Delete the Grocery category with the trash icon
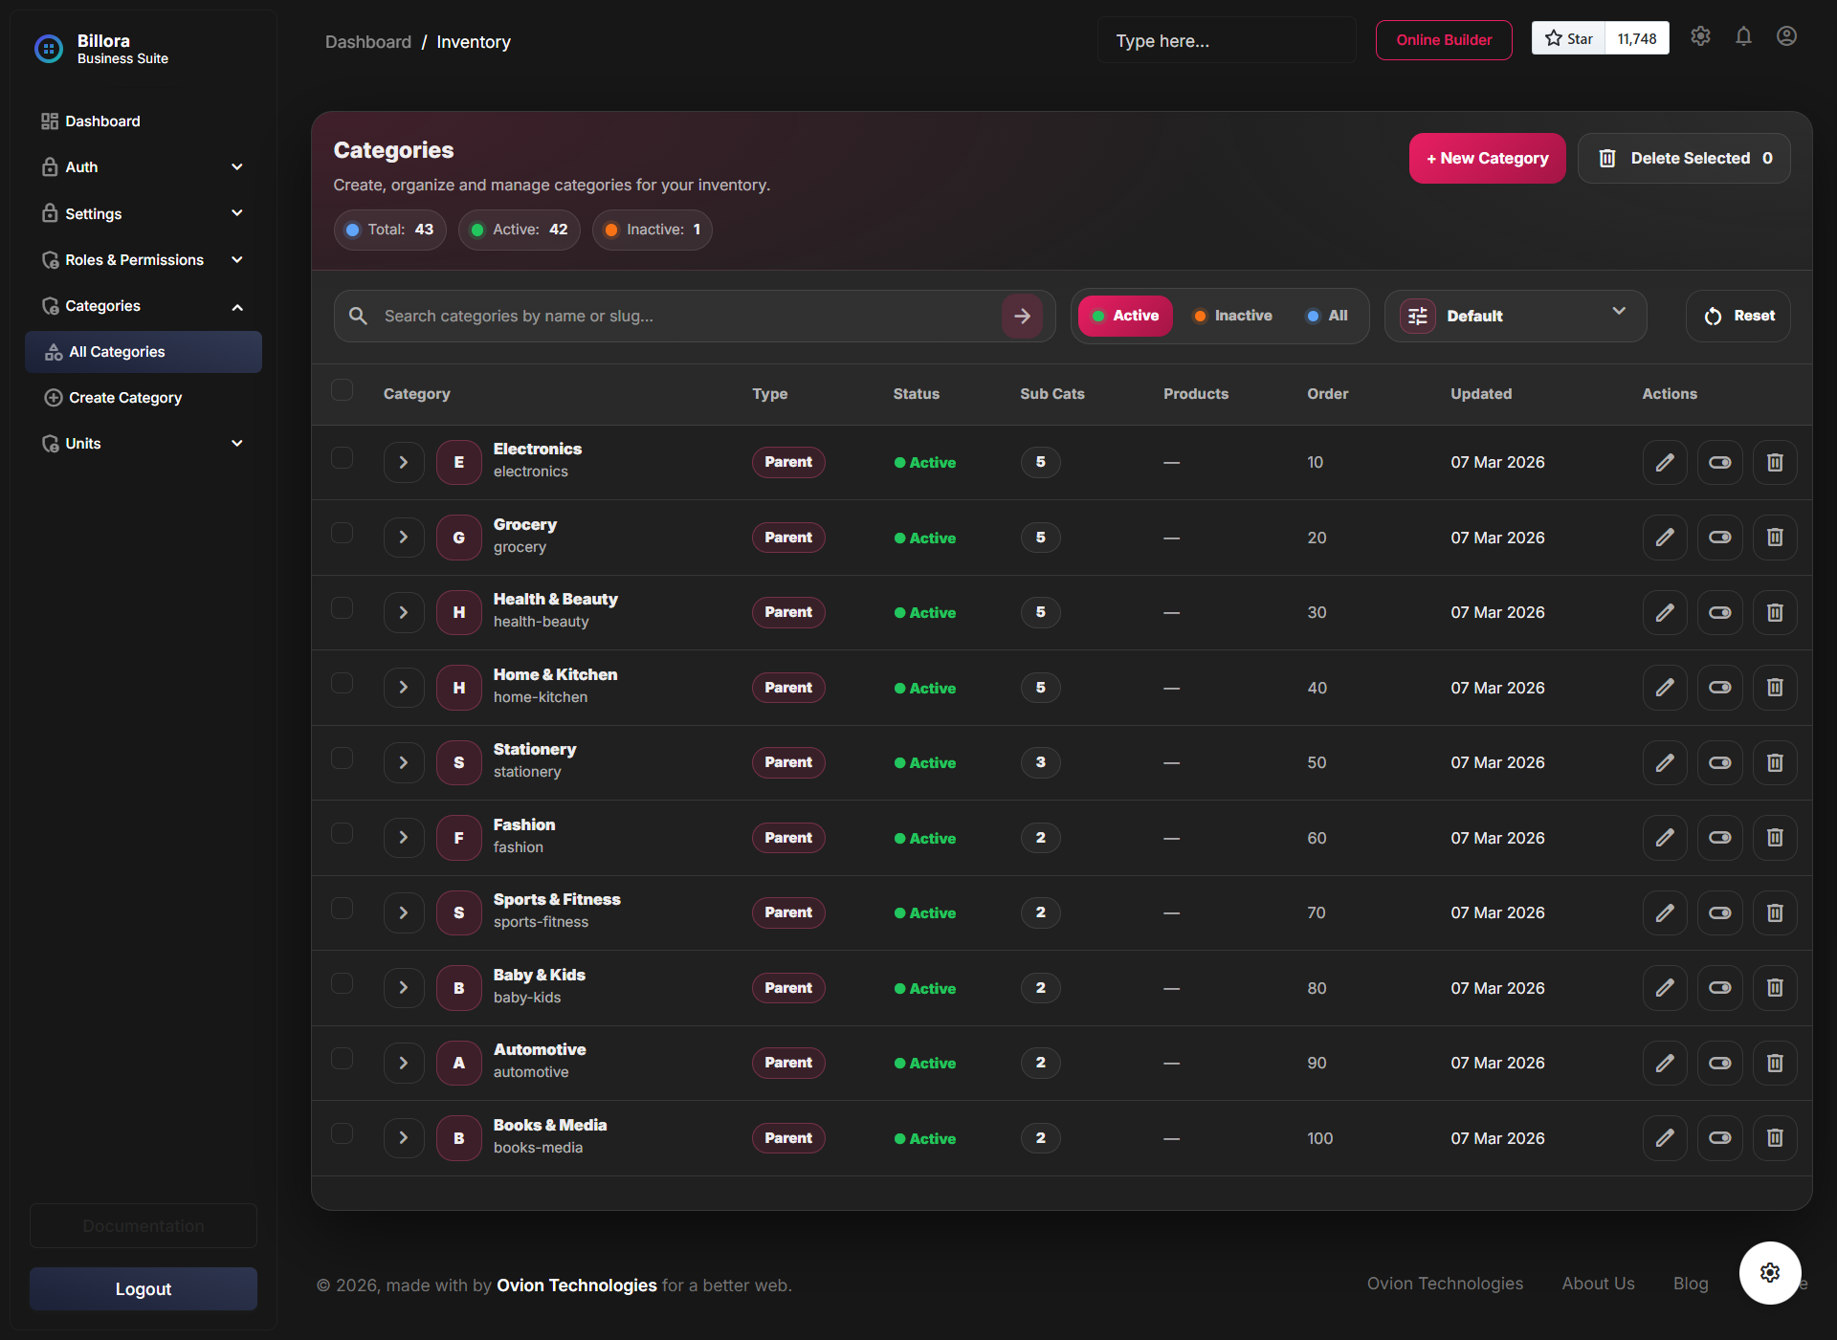 point(1774,538)
